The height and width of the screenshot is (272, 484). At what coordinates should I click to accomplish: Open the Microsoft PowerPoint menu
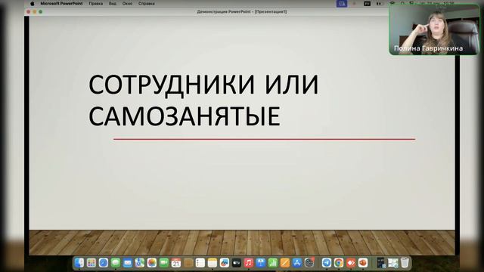(61, 4)
